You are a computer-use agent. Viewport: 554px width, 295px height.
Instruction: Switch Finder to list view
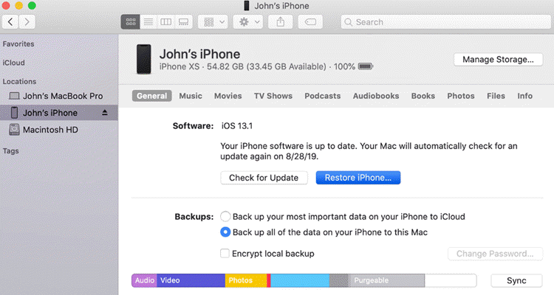[x=148, y=22]
